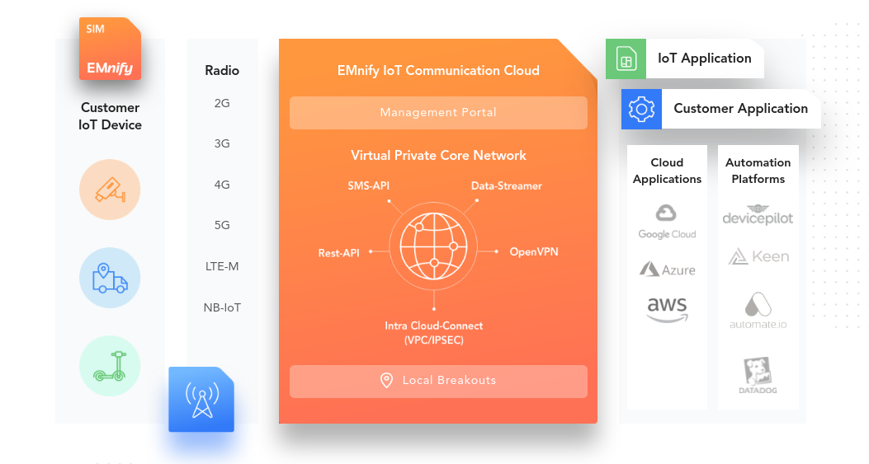The width and height of the screenshot is (869, 464).
Task: Select the security camera device icon
Action: tap(110, 190)
